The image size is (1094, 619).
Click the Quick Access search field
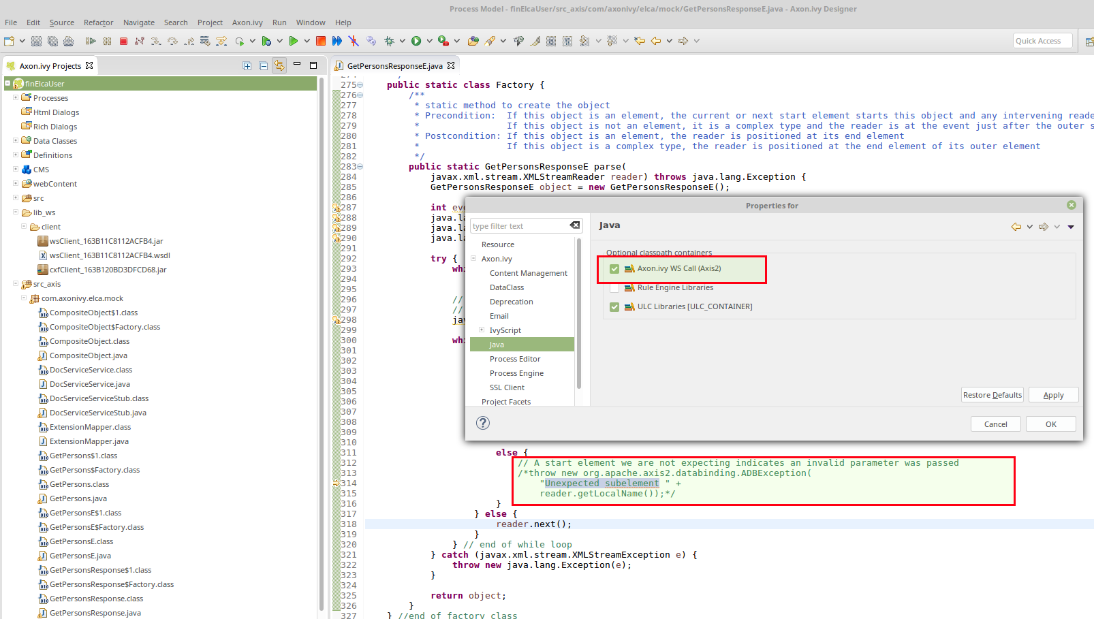pos(1042,41)
